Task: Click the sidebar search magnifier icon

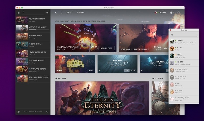Action: click(24, 12)
